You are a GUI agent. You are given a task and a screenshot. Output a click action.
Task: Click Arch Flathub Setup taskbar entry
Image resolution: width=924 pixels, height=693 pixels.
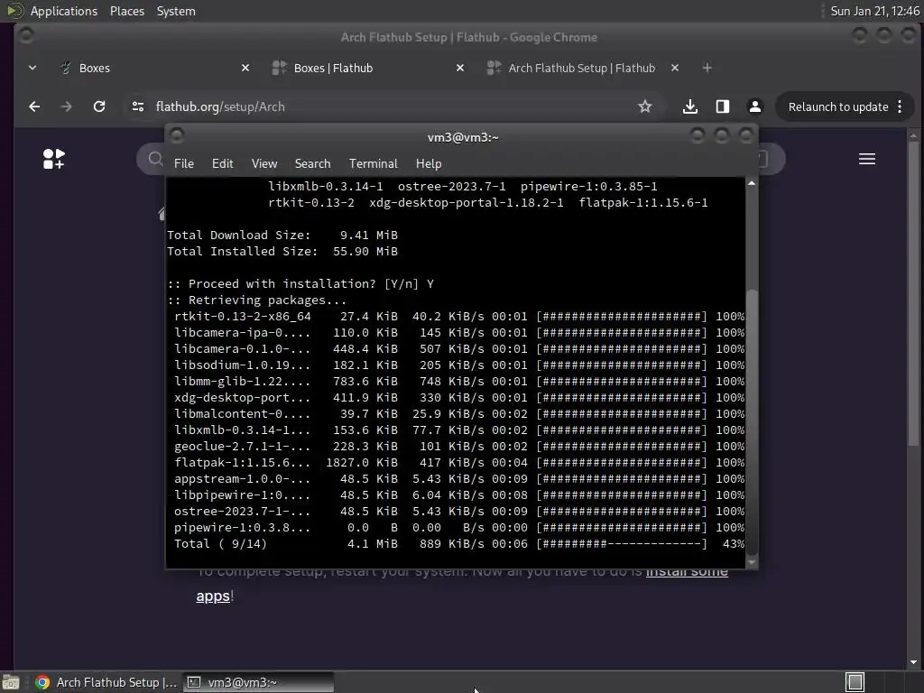tap(105, 682)
